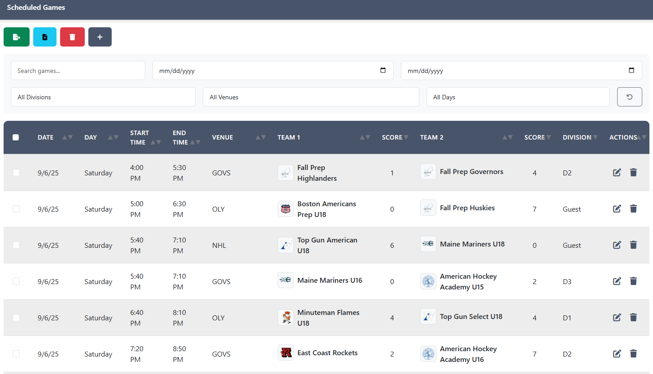The height and width of the screenshot is (374, 653).
Task: Delete the Boston Americans Prep U18 game
Action: coord(633,209)
